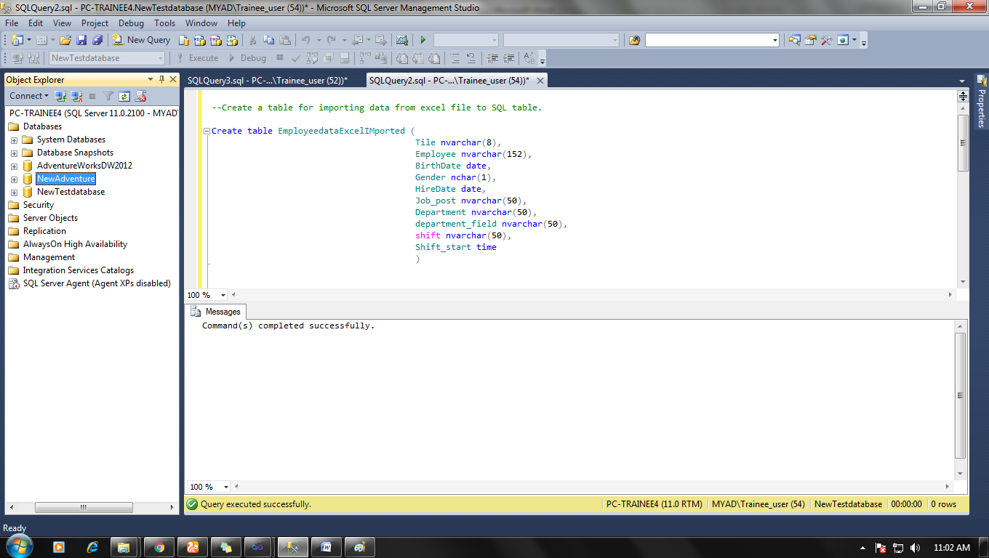Open the editor zoom 100 % dropdown
Screen dimensions: 989x558
[x=223, y=295]
